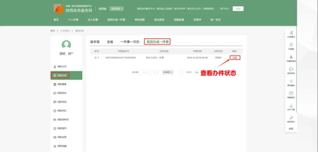
Task: Open the 长者模式 icon in right sidebar
Action: [291, 33]
